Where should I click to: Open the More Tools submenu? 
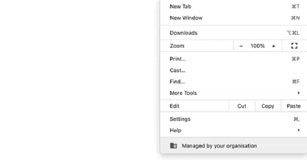(234, 93)
